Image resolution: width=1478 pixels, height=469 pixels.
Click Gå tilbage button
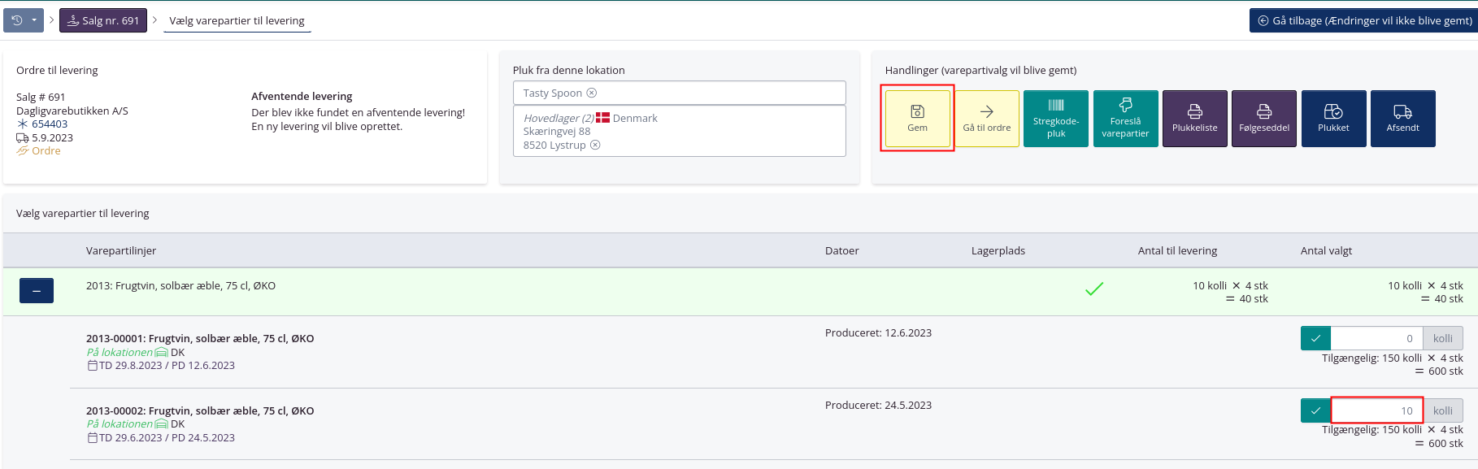tap(1364, 20)
